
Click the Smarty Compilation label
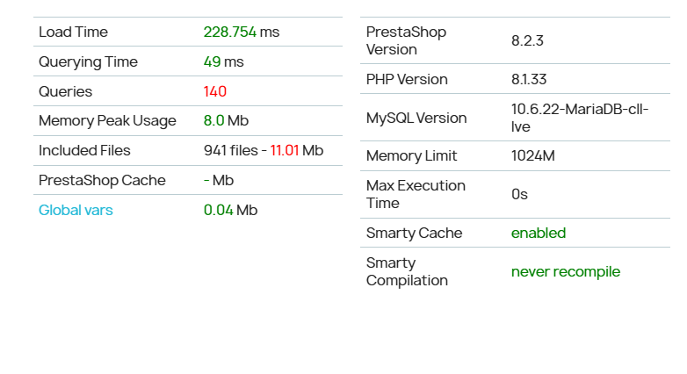coord(407,271)
